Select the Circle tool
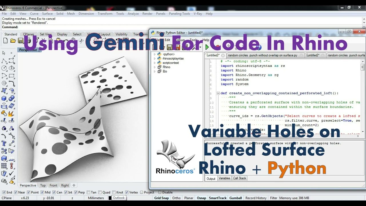Screen dimensions: 366x206 click(4, 68)
